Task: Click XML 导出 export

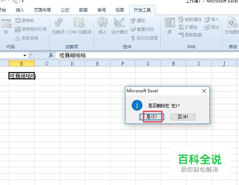Action: pos(212,27)
